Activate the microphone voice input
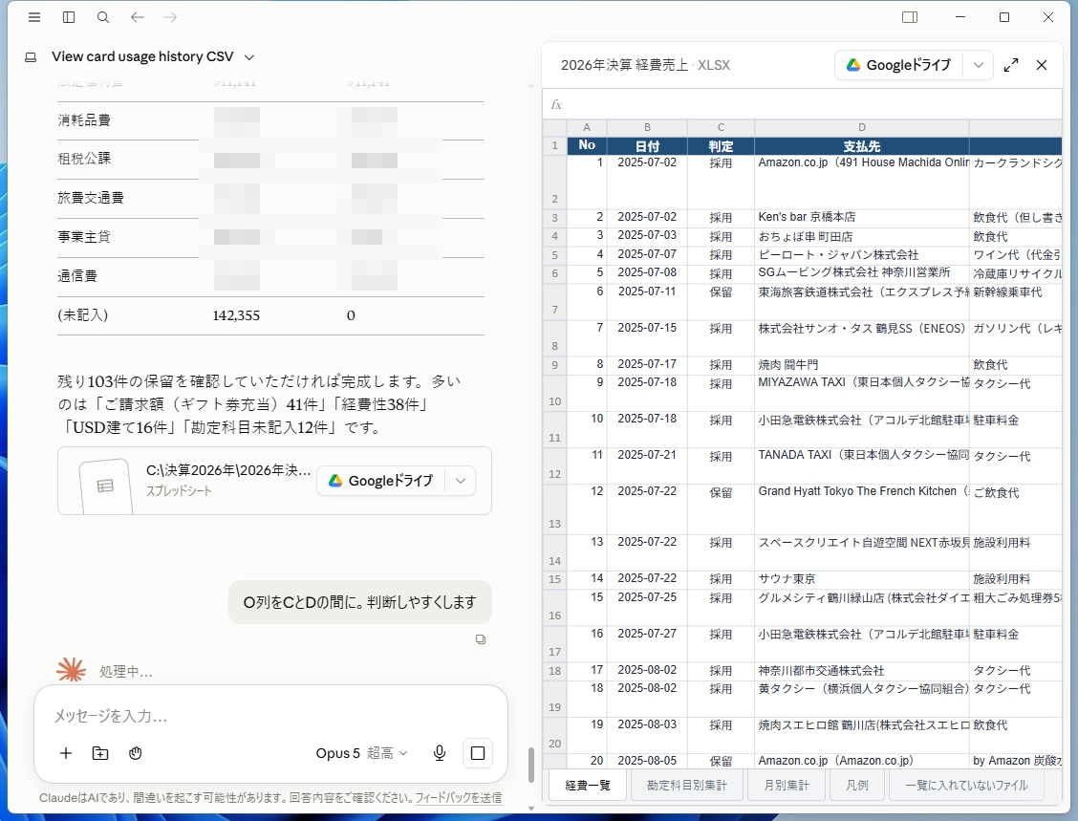This screenshot has height=821, width=1078. [x=440, y=753]
